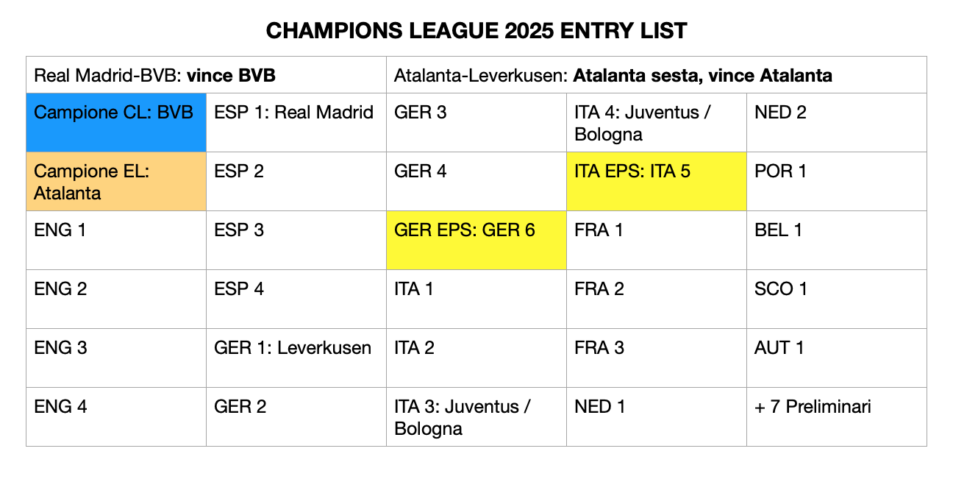The width and height of the screenshot is (953, 493).
Task: Click the yellow GER EPS: GER 6 cell
Action: (x=476, y=240)
